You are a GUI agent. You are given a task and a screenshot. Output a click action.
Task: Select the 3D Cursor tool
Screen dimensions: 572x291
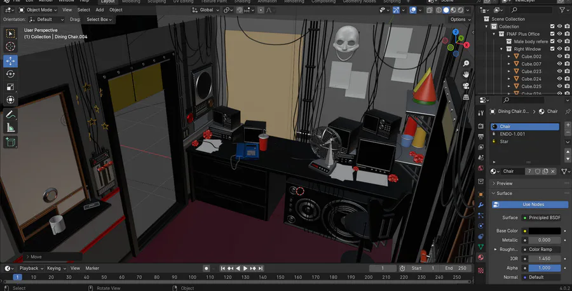pyautogui.click(x=11, y=46)
